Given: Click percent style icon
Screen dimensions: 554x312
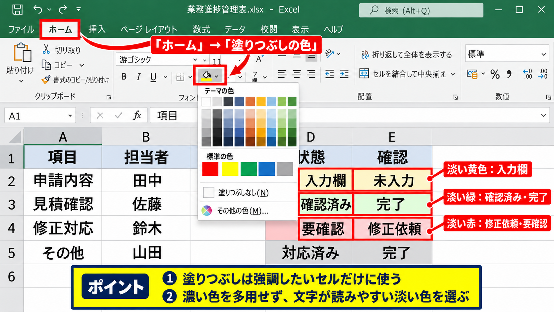Looking at the screenshot, I should click(x=495, y=74).
